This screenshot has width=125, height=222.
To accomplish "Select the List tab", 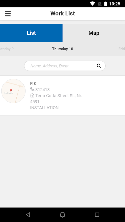I will tap(31, 33).
